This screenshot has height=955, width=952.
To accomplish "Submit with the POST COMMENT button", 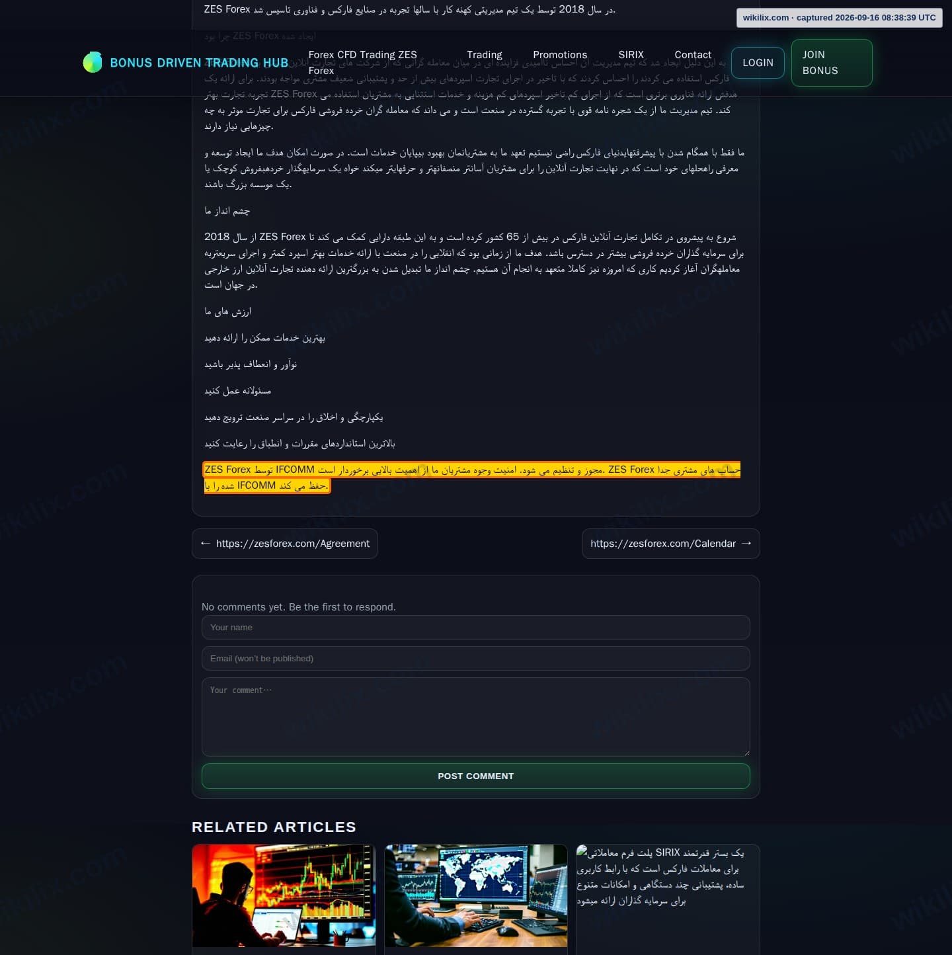I will click(476, 776).
